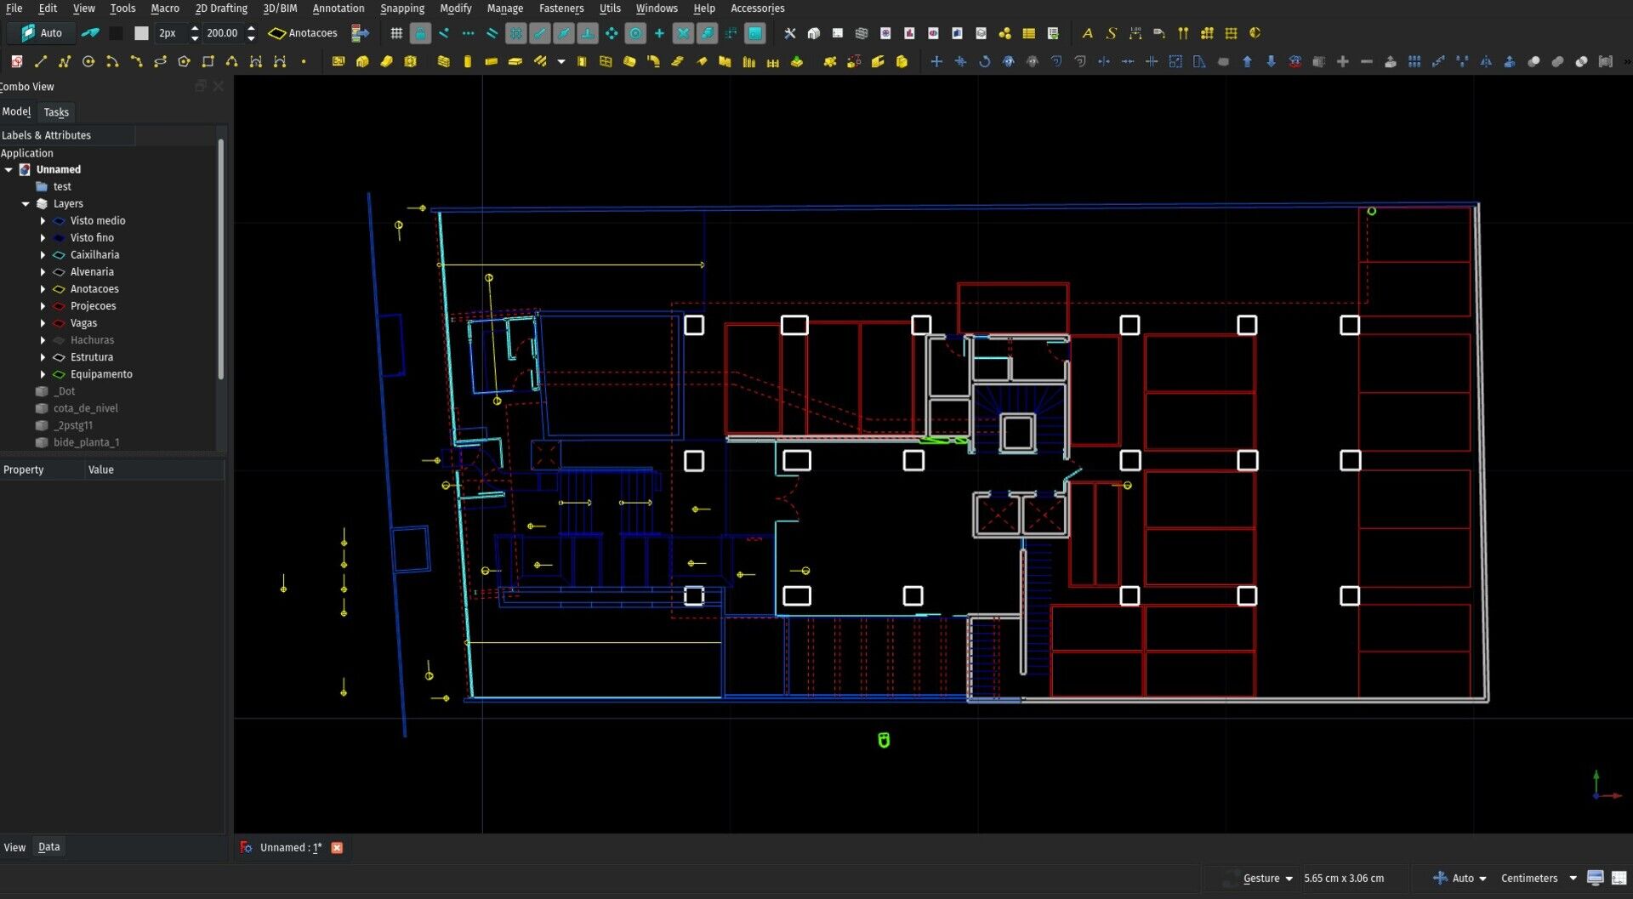Viewport: 1633px width, 899px height.
Task: Click the light gray face color swatch
Action: [x=141, y=33]
